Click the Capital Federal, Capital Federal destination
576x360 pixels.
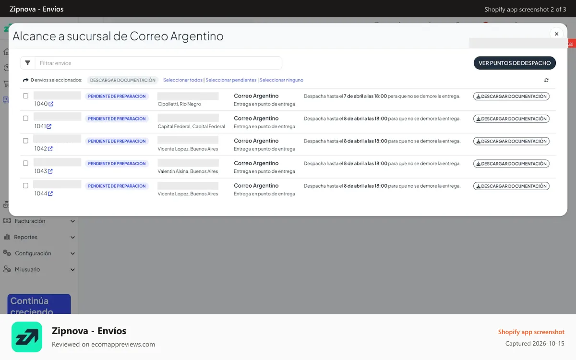click(x=191, y=127)
